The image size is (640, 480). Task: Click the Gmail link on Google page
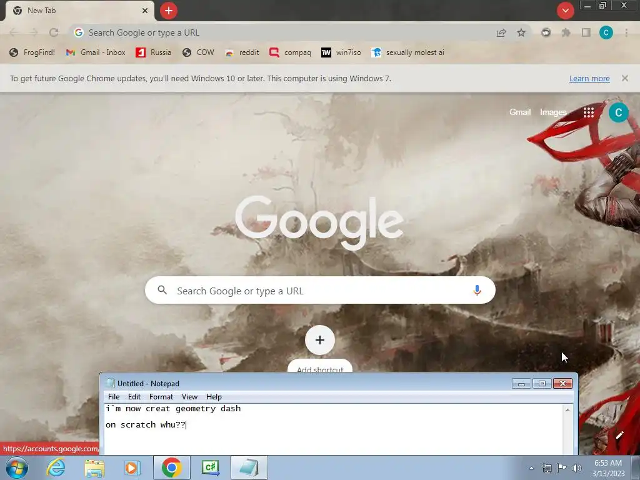click(x=520, y=112)
